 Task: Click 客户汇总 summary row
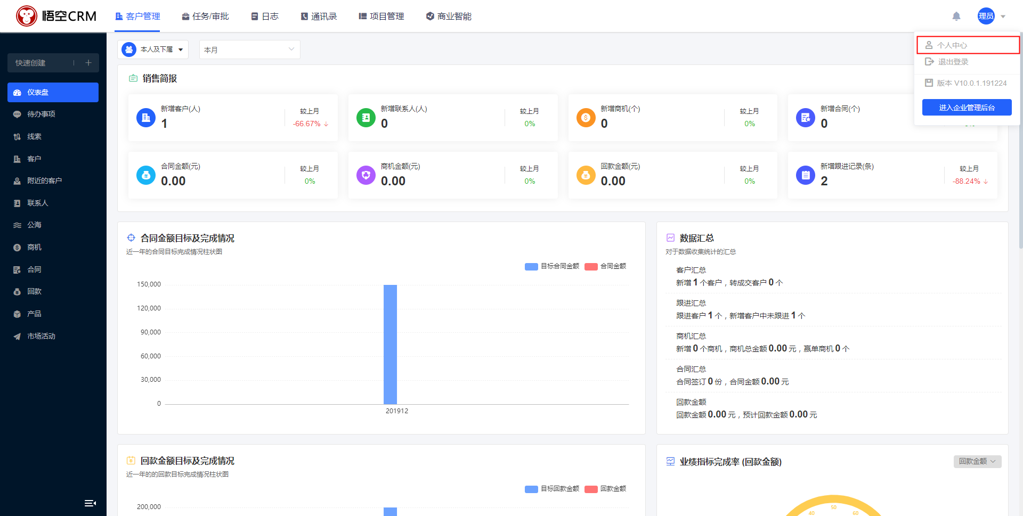point(833,276)
